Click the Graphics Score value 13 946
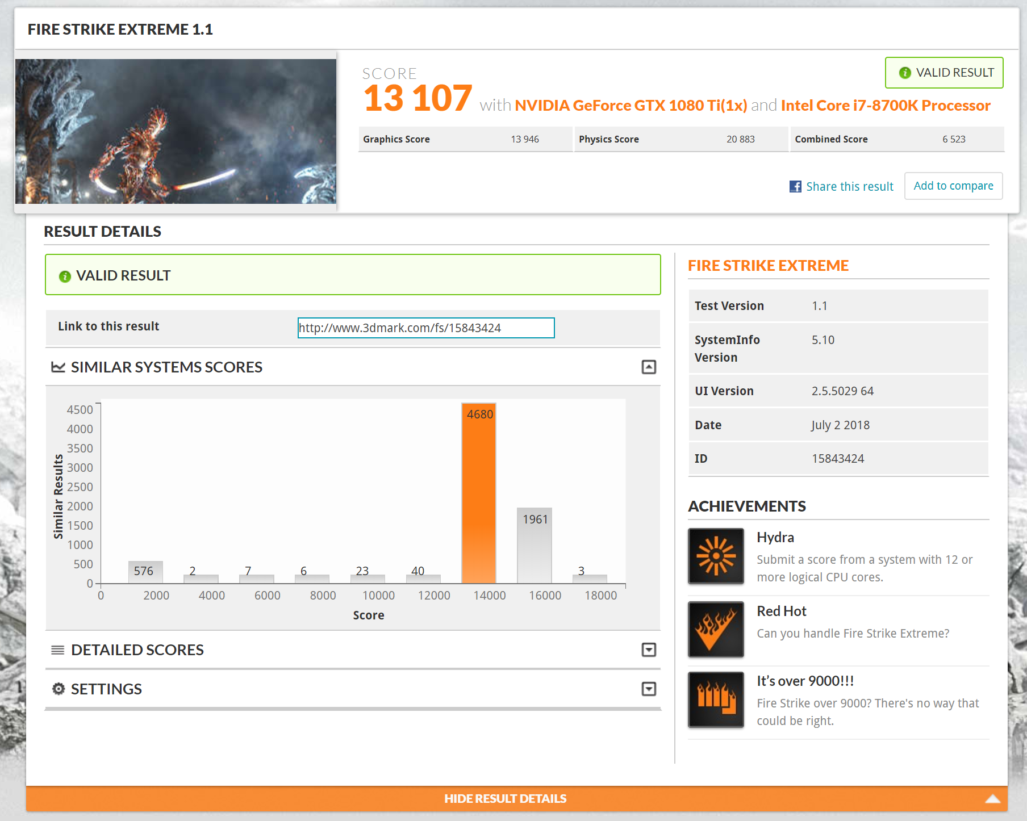This screenshot has height=821, width=1027. 525,139
